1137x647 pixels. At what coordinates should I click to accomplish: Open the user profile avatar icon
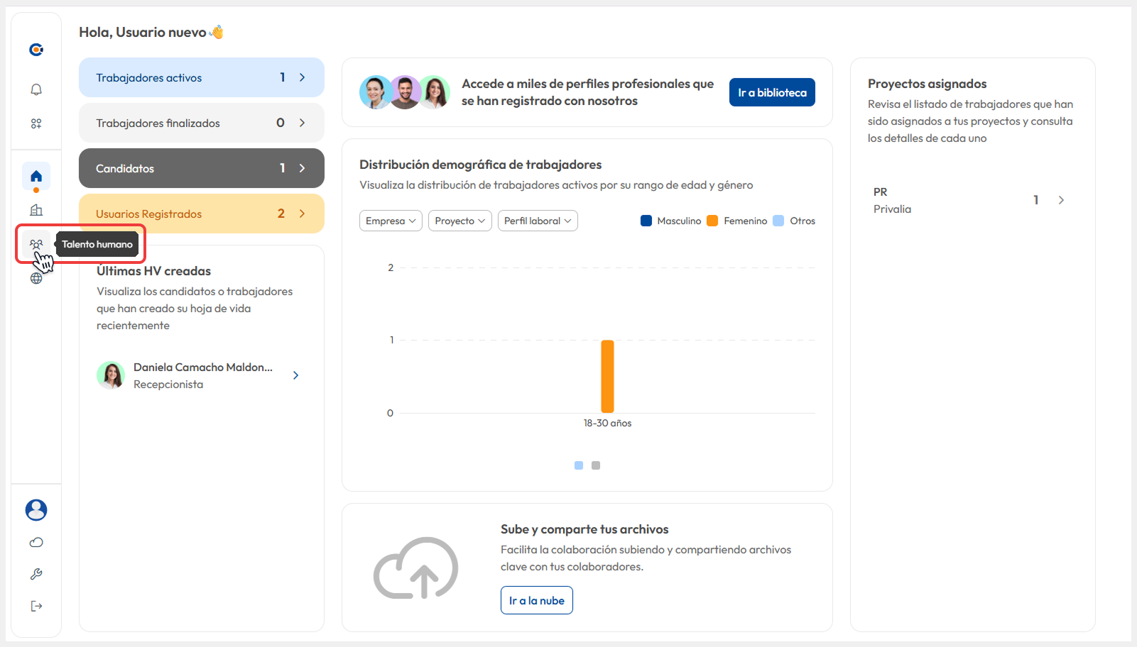pos(36,510)
